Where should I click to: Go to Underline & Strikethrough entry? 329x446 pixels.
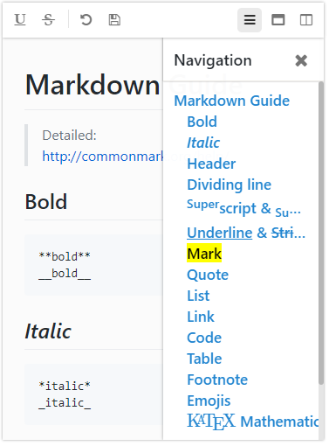coord(246,233)
